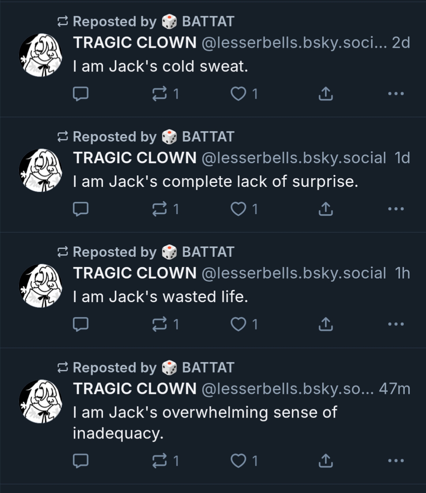
Task: Repost the "complete lack of surprise" post
Action: click(160, 209)
